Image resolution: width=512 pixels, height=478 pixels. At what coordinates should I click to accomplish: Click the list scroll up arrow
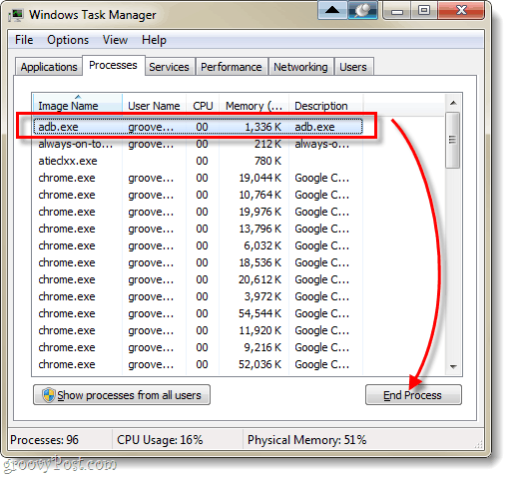[453, 103]
